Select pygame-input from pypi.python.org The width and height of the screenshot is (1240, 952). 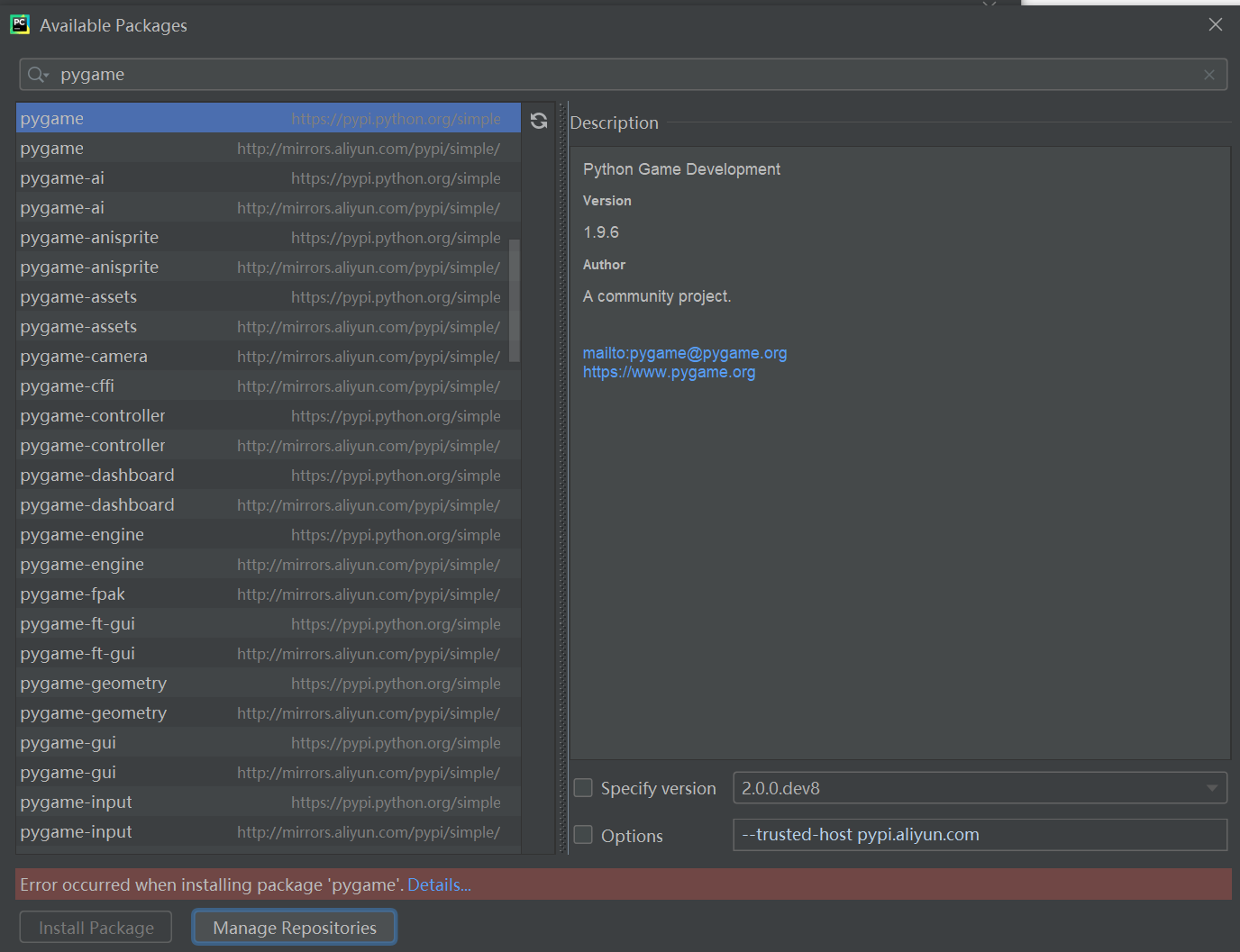pos(269,802)
